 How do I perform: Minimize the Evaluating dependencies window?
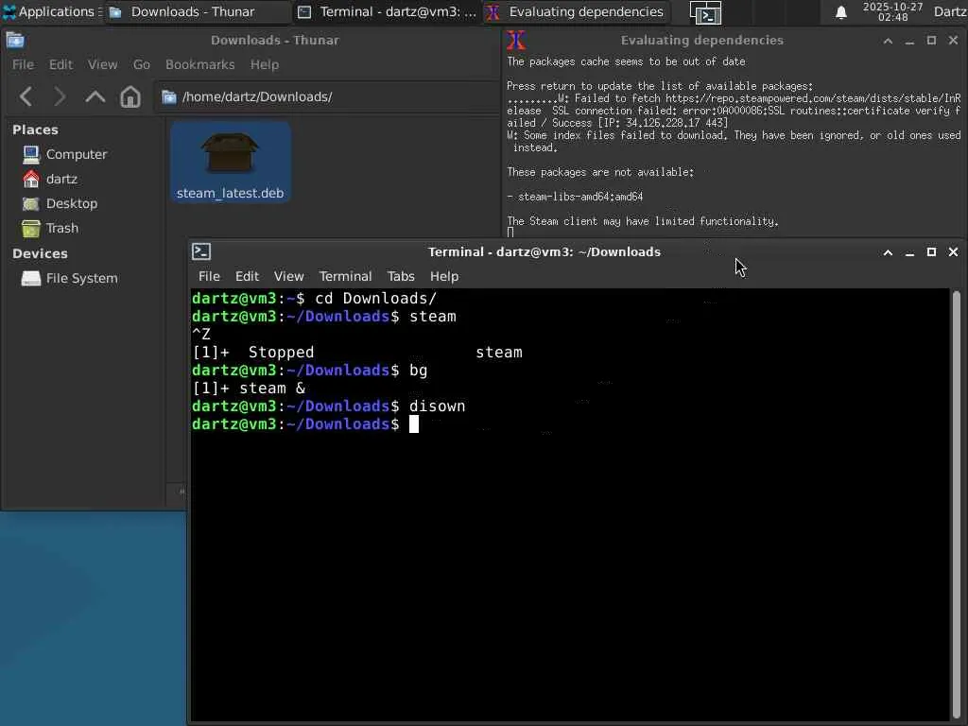[909, 41]
